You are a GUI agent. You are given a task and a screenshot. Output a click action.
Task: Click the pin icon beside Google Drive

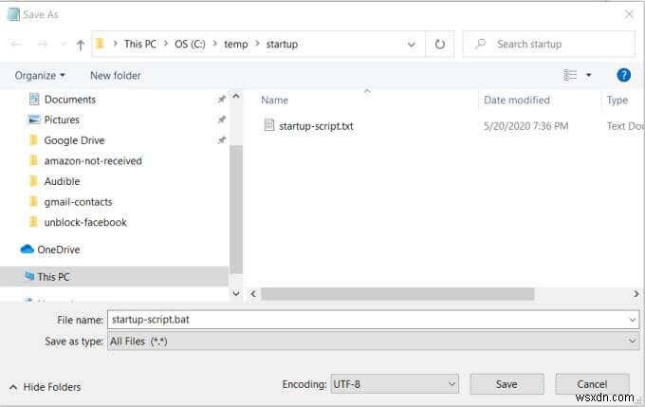[221, 139]
